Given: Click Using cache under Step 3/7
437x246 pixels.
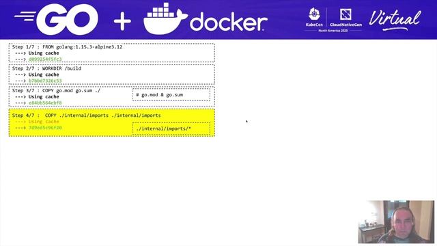Looking at the screenshot, I should pyautogui.click(x=44, y=96).
